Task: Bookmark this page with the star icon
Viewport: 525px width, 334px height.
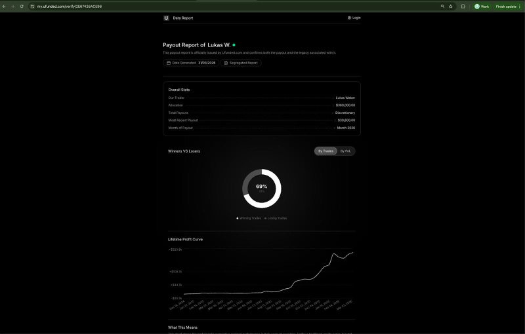Action: click(x=451, y=6)
